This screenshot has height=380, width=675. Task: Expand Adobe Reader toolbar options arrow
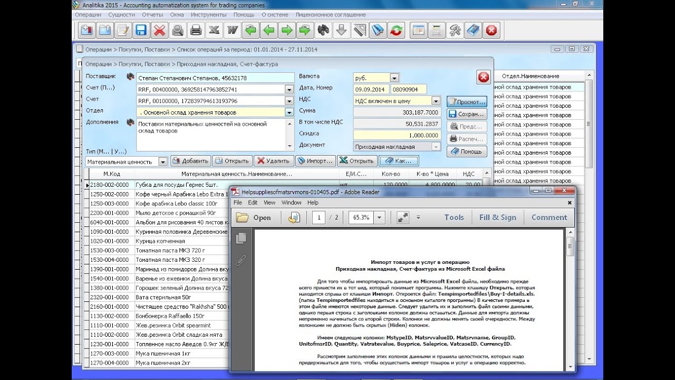[x=418, y=217]
